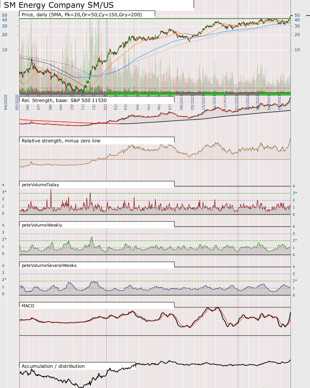Click the 04/2020 date label
This screenshot has width=310, height=388.
(6, 102)
